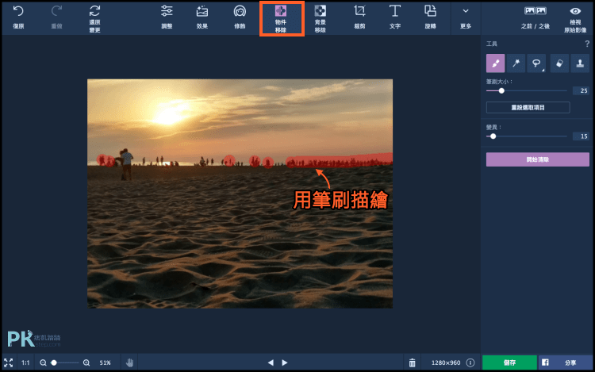Toggle 之前/之後 before-after comparison view
The image size is (595, 372).
tap(535, 17)
